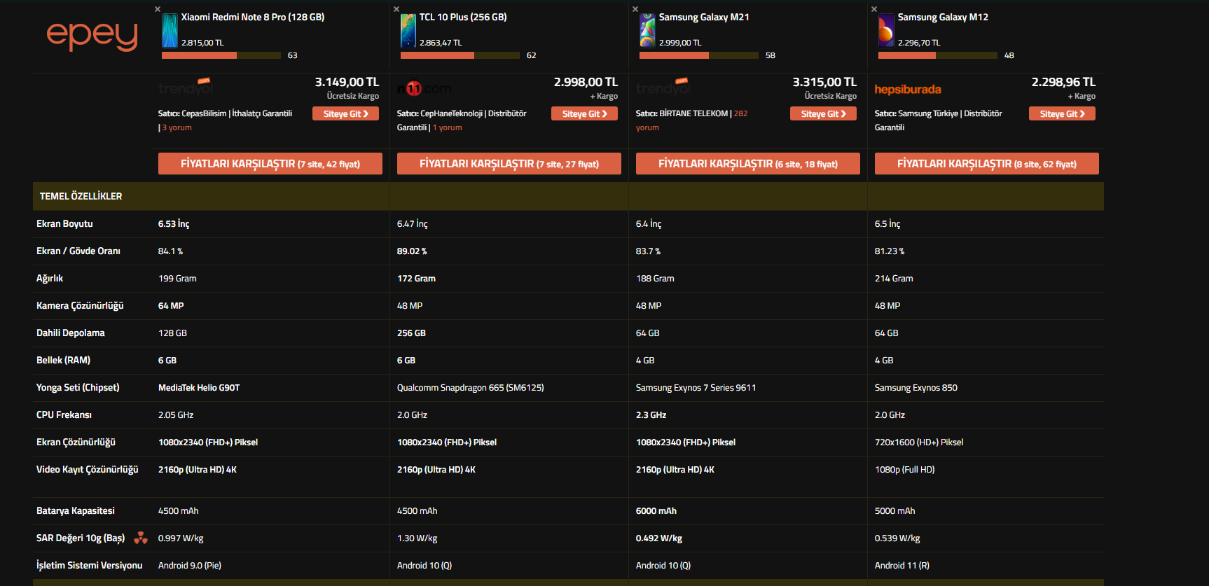Click the '64 MP' camera value

[171, 305]
